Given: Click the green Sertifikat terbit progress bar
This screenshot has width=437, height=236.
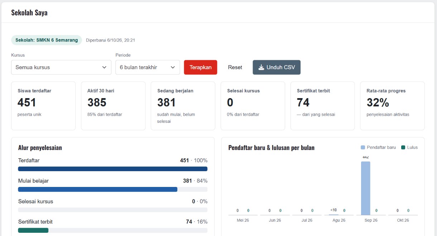Looking at the screenshot, I should click(x=33, y=230).
